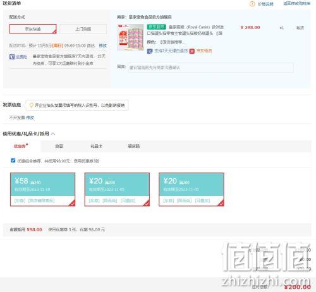Click the ¥ 298.00 item price

click(x=250, y=27)
